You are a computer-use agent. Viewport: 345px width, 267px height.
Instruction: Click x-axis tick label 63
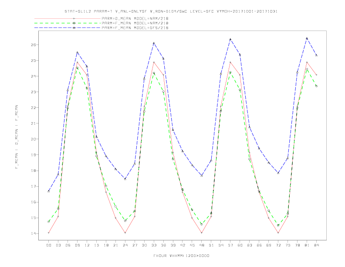click(x=250, y=245)
